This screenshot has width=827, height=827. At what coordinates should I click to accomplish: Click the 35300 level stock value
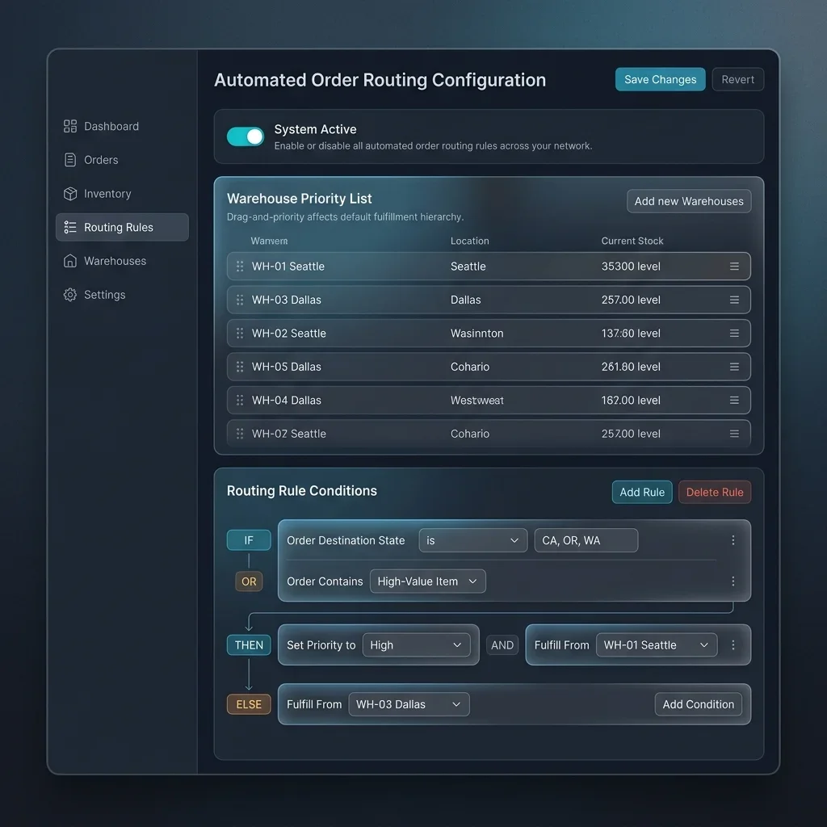631,267
